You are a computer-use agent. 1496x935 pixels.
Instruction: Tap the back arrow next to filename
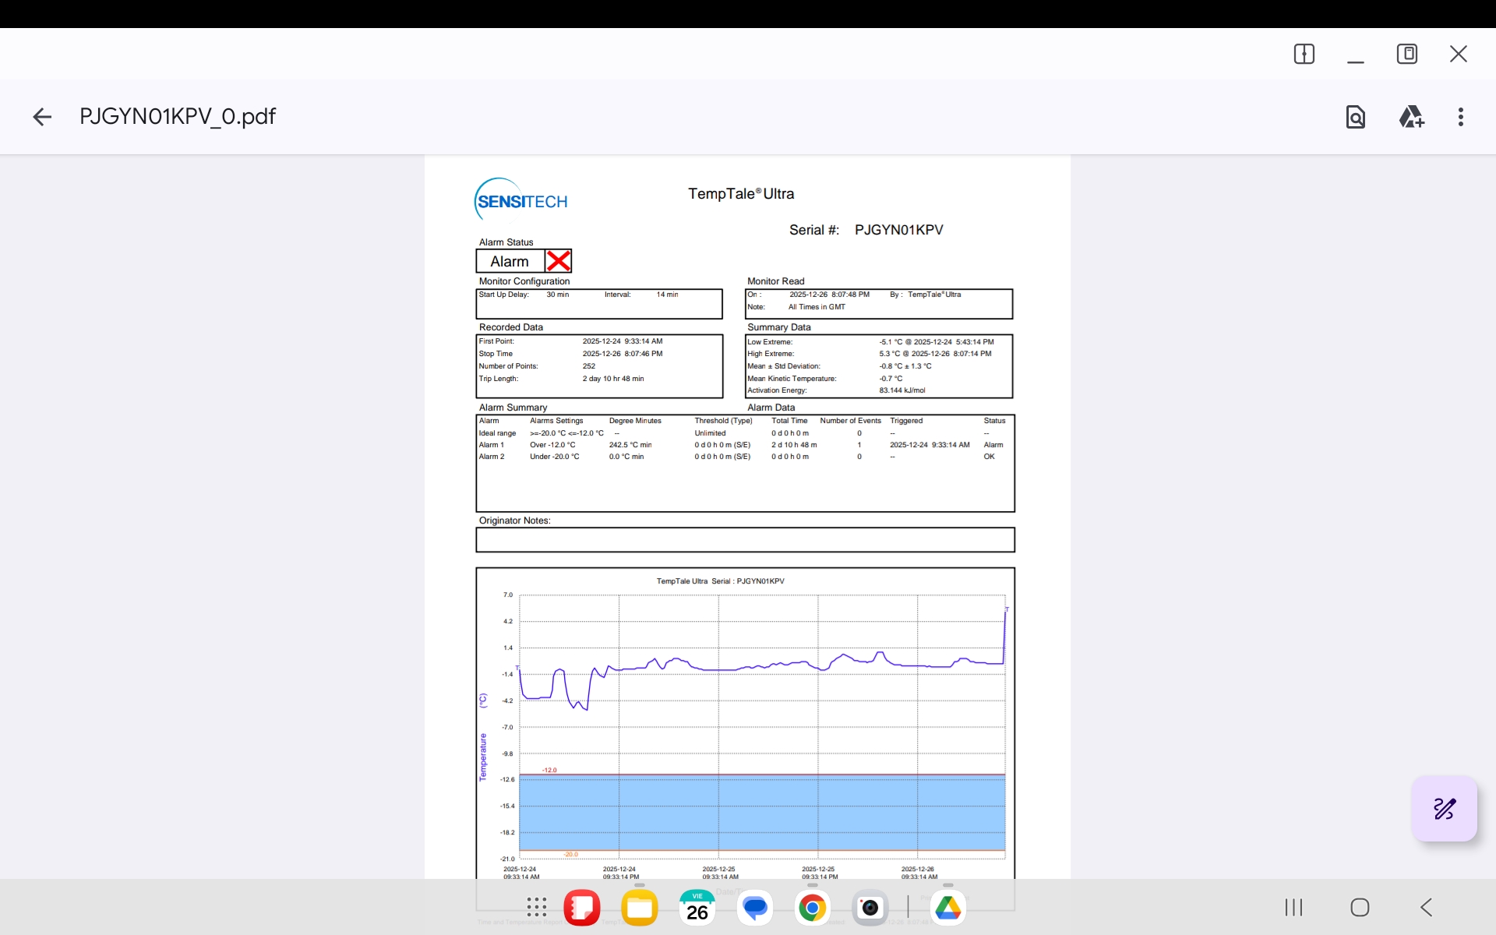(42, 117)
